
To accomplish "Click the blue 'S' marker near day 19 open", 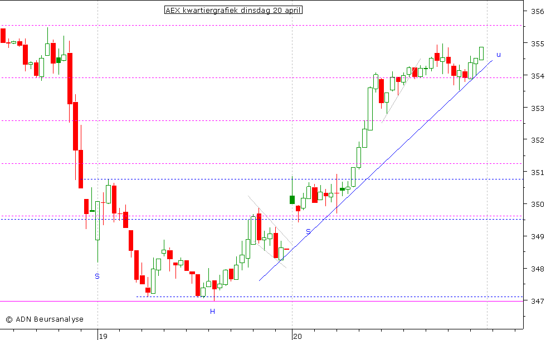I will [97, 276].
